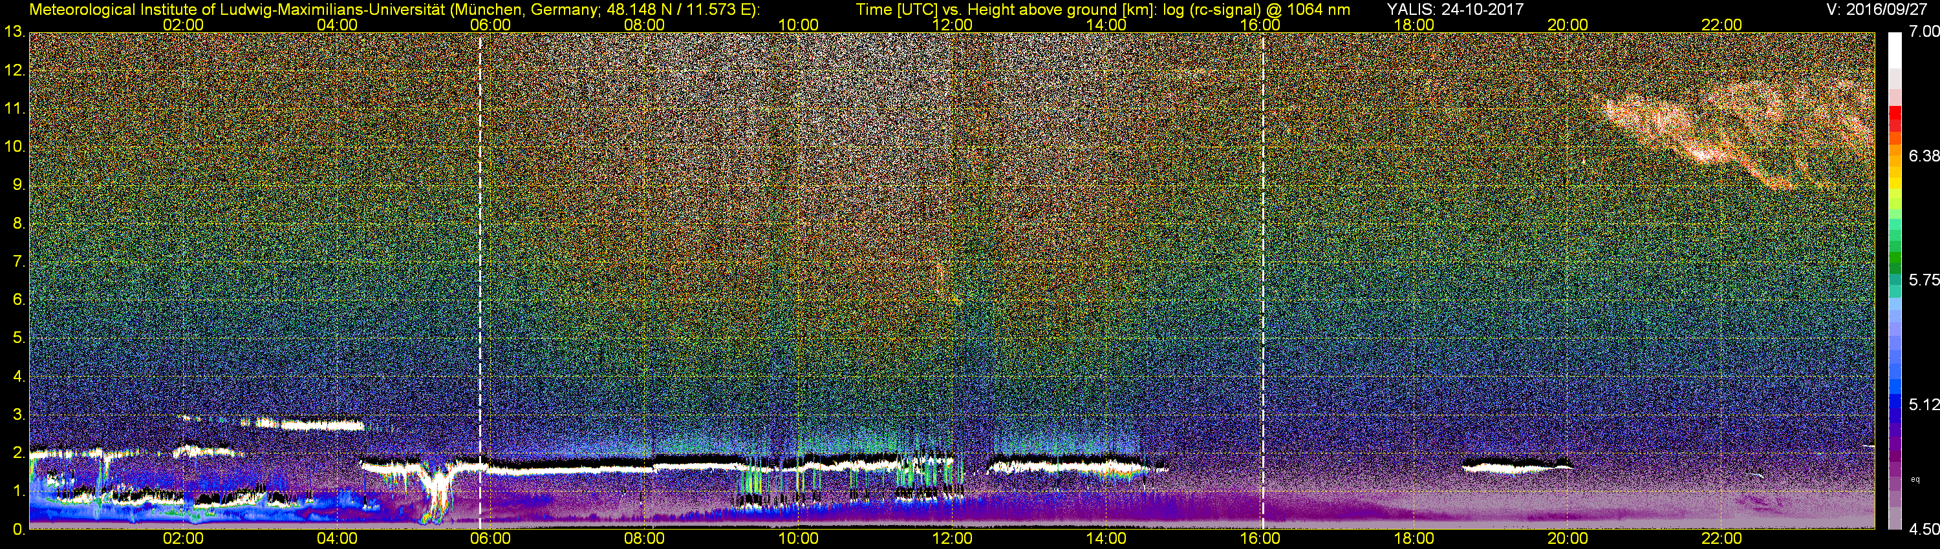Click the 4.50 value at color scale bottom
The height and width of the screenshot is (549, 1940).
[1923, 530]
